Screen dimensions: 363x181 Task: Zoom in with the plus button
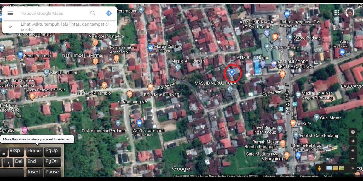coord(353,151)
